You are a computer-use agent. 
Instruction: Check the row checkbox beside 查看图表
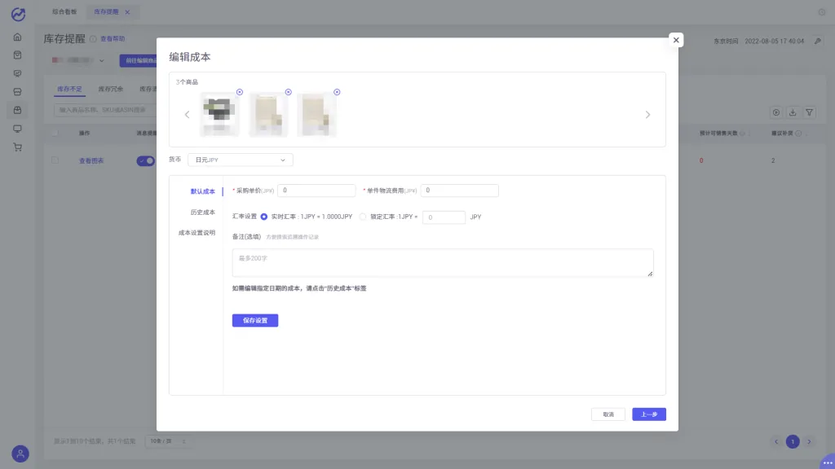pyautogui.click(x=55, y=160)
